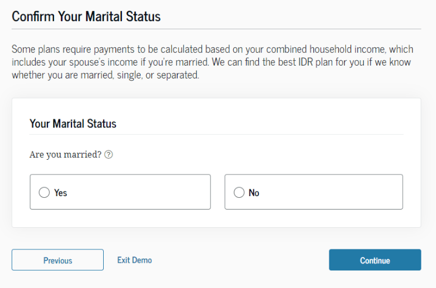Select the Yes radio button
Viewport: 436px width, 288px height.
[x=44, y=193]
